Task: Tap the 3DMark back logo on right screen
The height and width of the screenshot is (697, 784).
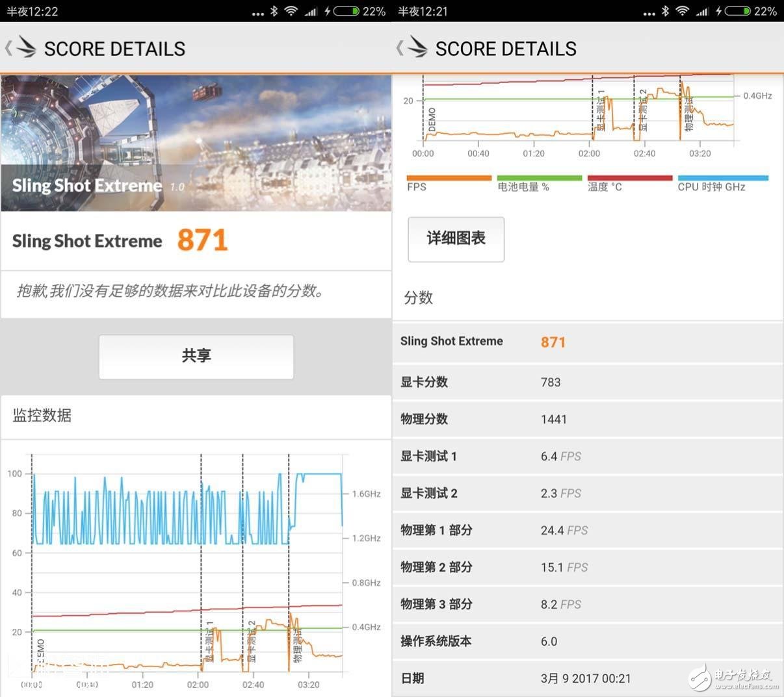Action: [413, 48]
